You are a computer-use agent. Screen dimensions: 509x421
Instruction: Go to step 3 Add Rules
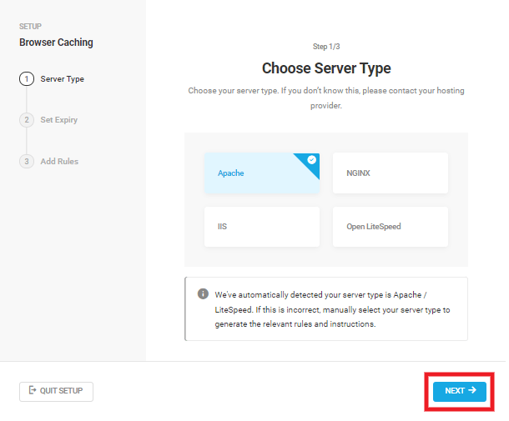click(x=49, y=161)
